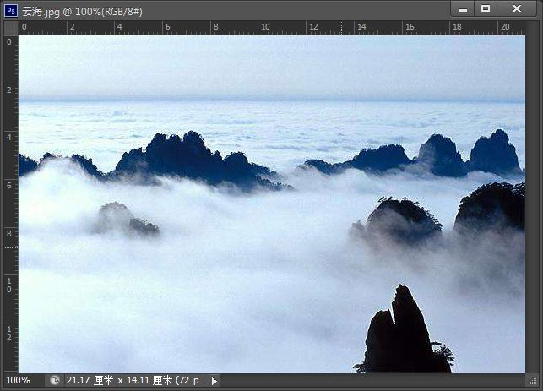This screenshot has height=391, width=543.
Task: Maximize the 云海.jpg document window
Action: pos(486,8)
